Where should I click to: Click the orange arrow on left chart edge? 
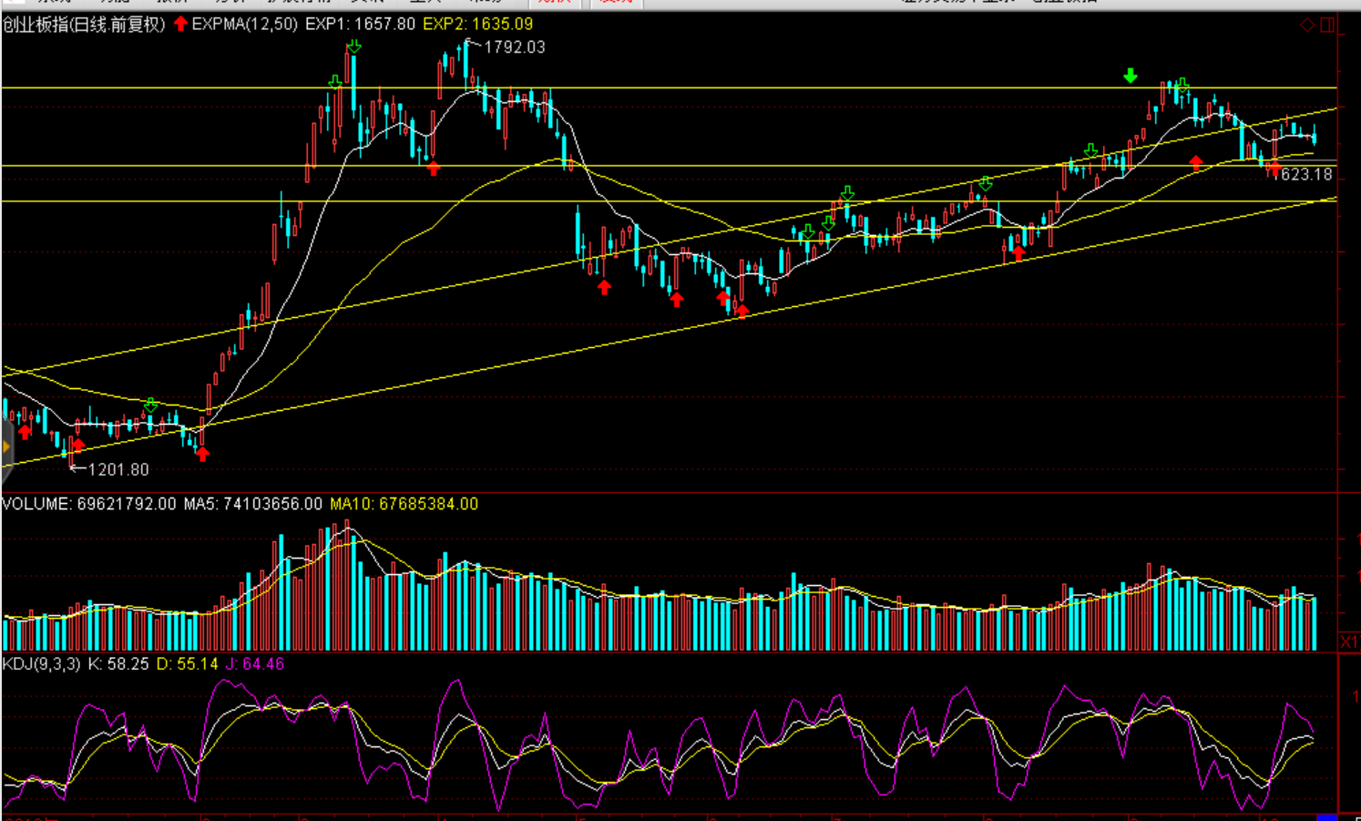pyautogui.click(x=5, y=446)
